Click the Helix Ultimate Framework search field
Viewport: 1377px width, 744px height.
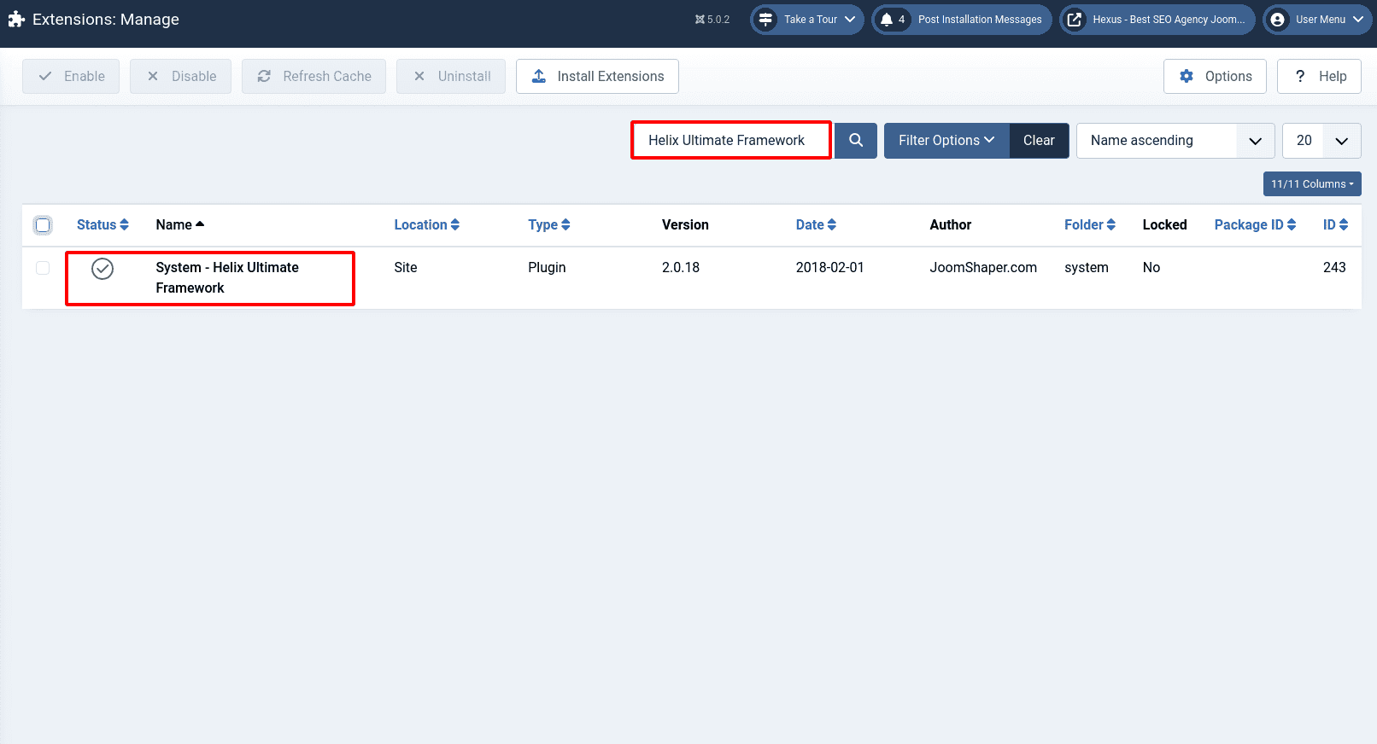(x=730, y=141)
